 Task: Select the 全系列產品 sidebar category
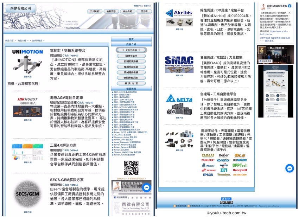coord(131,50)
